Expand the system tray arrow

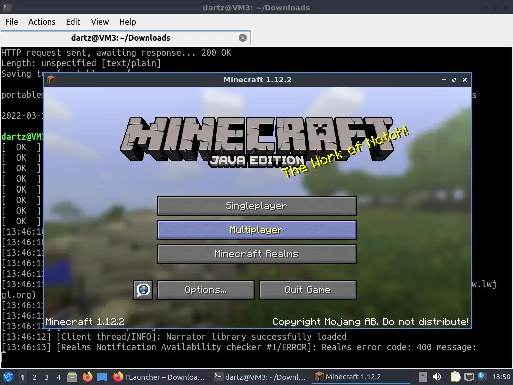(423, 377)
